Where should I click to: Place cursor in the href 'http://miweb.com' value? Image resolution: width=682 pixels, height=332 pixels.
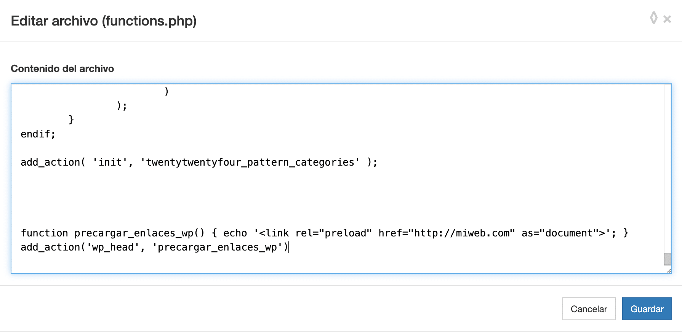click(464, 233)
